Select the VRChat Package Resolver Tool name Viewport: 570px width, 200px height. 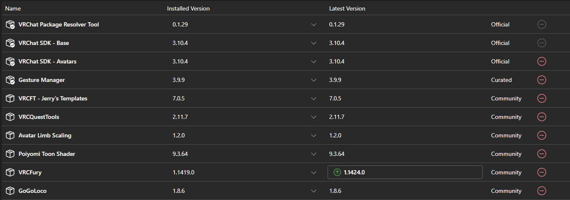tap(59, 24)
